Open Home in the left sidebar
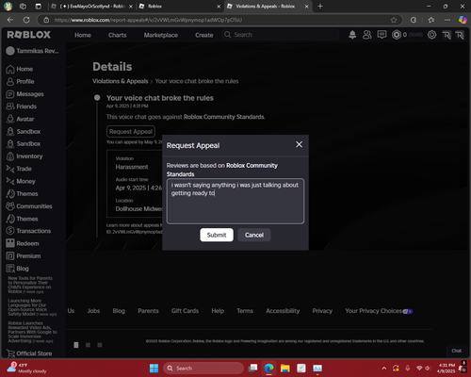Image resolution: width=471 pixels, height=377 pixels. pyautogui.click(x=20, y=69)
